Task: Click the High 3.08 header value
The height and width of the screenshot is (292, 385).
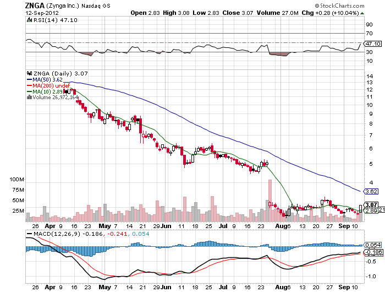Action: [176, 13]
